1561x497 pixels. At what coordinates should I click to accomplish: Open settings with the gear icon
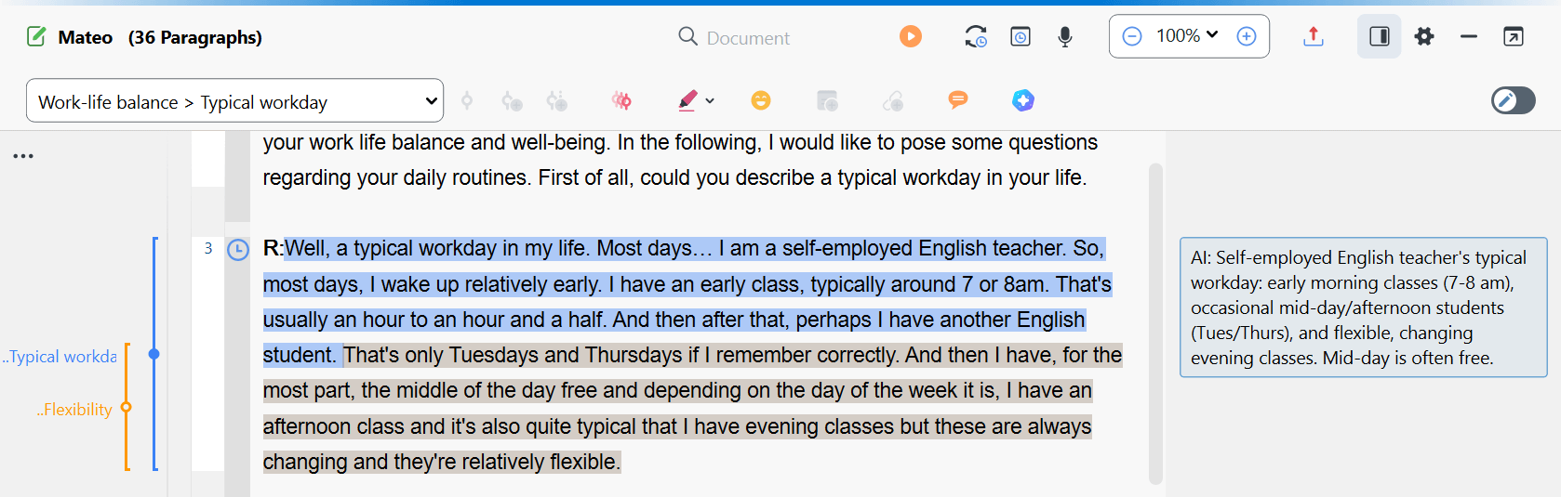click(x=1424, y=36)
